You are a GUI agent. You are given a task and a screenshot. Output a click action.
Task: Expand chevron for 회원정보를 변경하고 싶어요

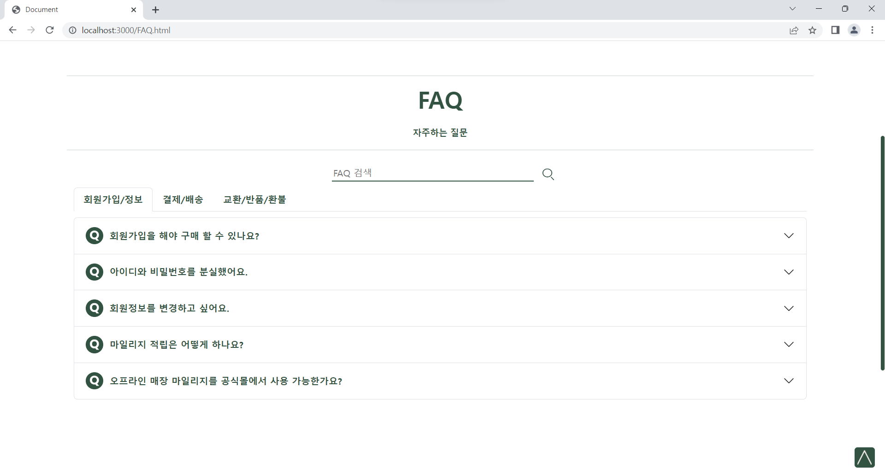click(789, 308)
